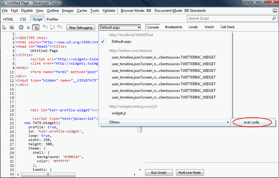Open the File menu

pos(5,11)
